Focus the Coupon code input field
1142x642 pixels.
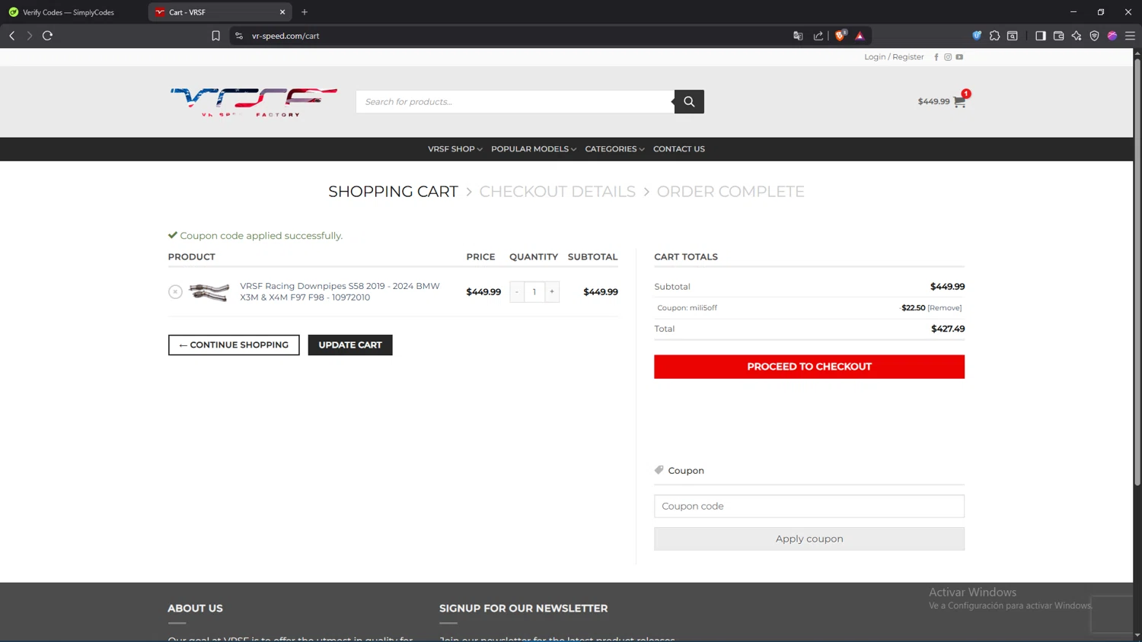(x=809, y=507)
